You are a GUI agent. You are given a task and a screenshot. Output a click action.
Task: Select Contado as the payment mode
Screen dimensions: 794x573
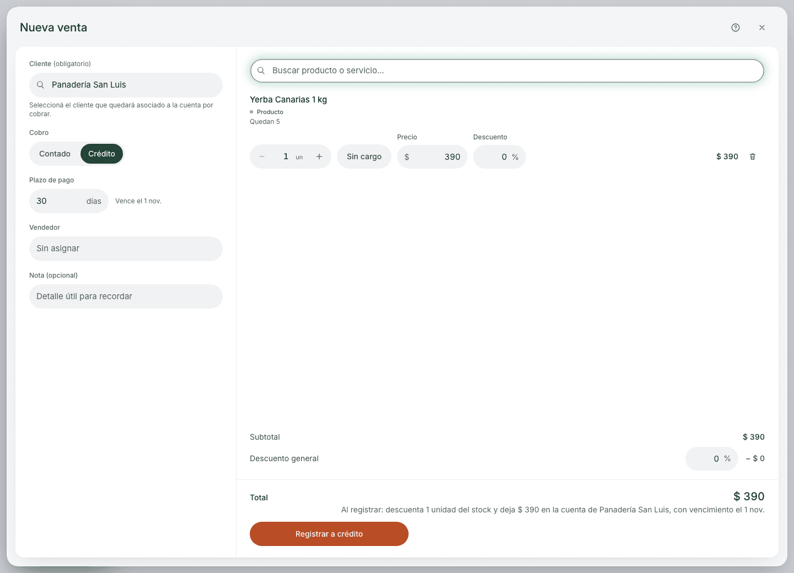tap(55, 154)
